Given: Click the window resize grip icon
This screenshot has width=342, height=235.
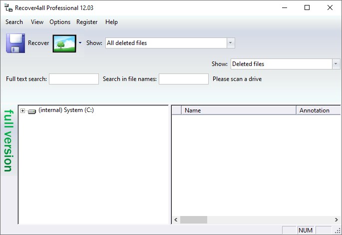Looking at the screenshot, I should click(338, 230).
